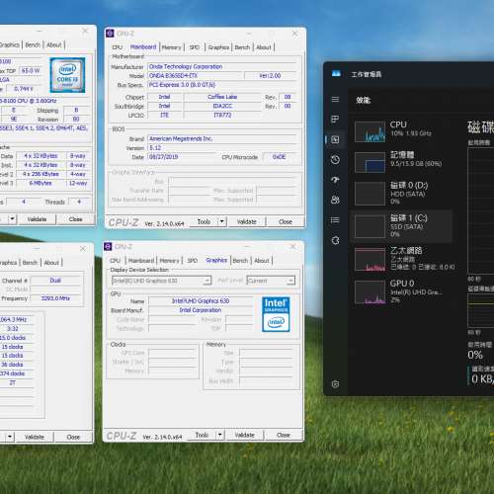Select Disk 1 (C:) SSD entry
494x494 pixels.
pos(402,226)
